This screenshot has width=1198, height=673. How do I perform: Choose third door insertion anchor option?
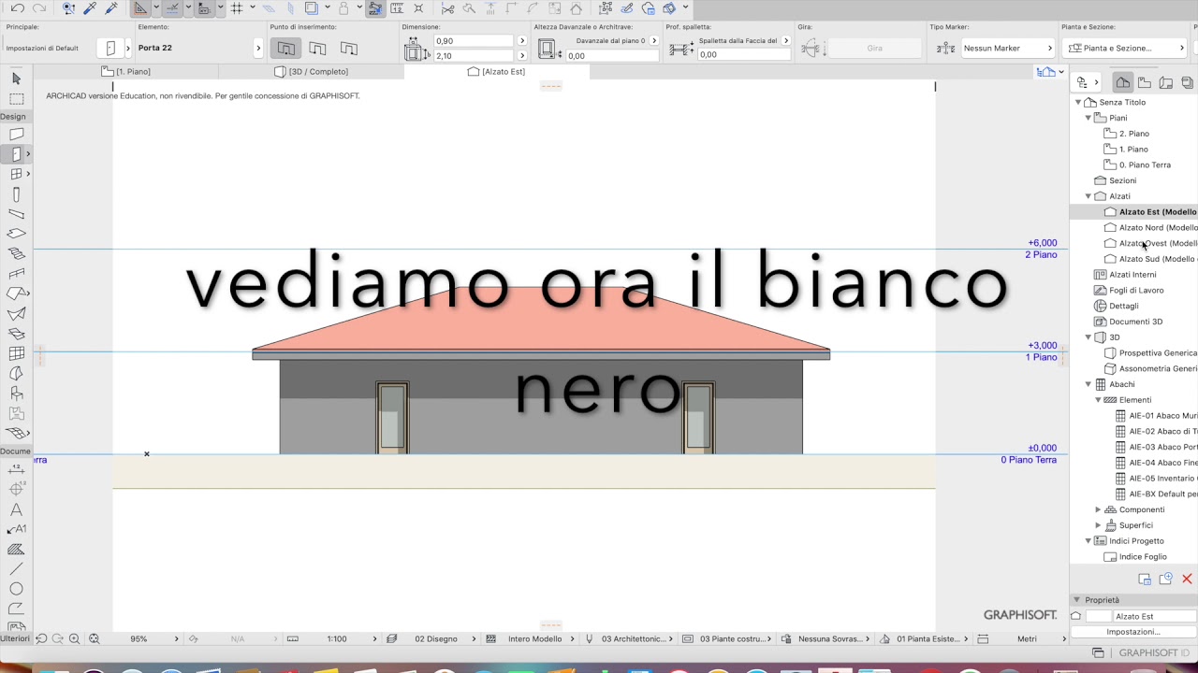[349, 48]
